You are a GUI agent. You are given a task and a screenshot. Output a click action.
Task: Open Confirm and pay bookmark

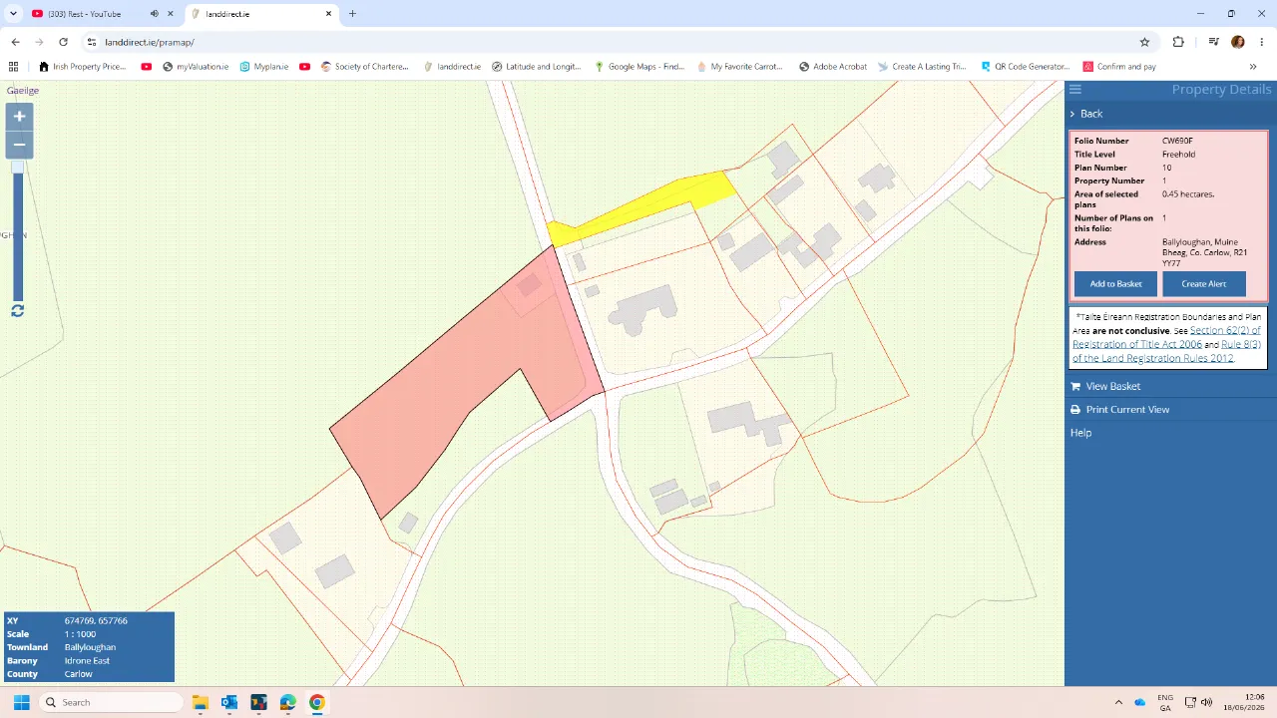click(1120, 67)
